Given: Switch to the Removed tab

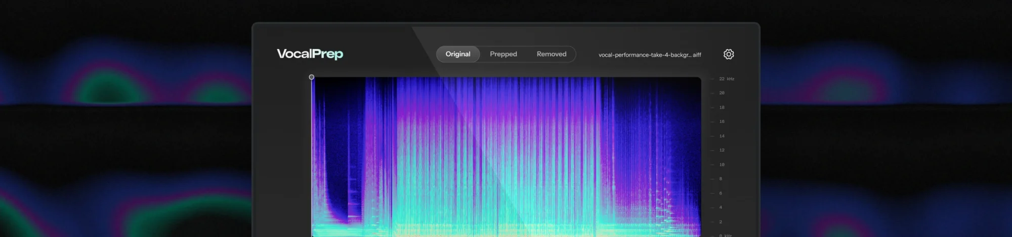Looking at the screenshot, I should click(x=552, y=54).
